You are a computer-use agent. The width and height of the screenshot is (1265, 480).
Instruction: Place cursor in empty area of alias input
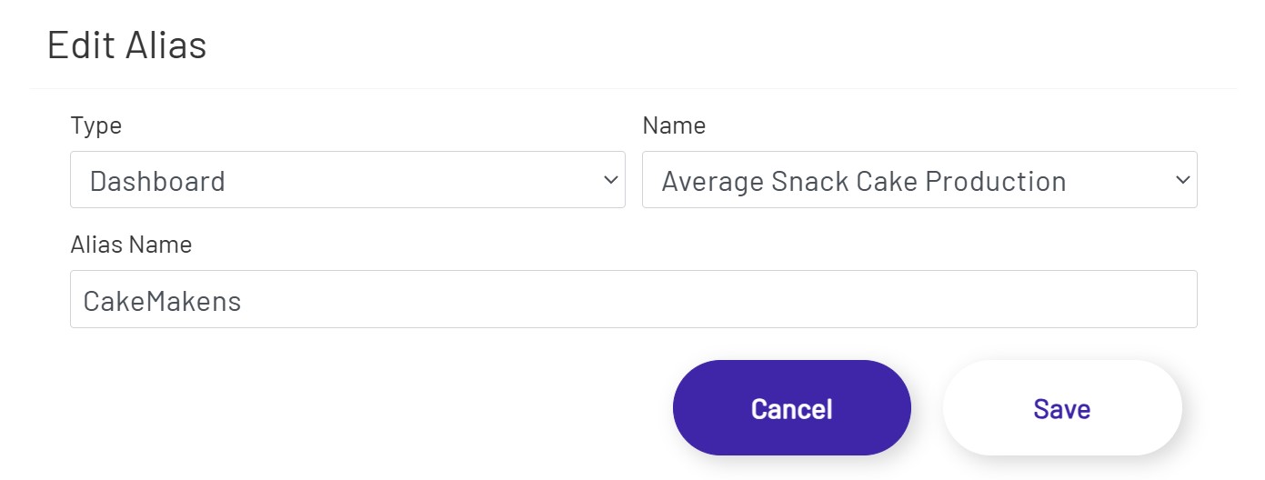728,299
